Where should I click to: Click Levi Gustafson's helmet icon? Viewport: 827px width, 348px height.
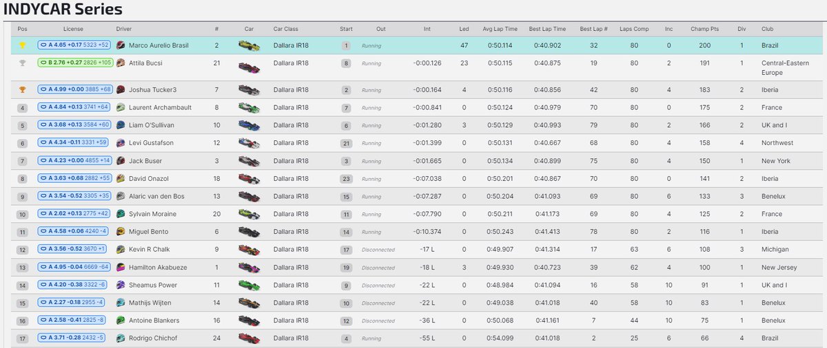(x=121, y=143)
